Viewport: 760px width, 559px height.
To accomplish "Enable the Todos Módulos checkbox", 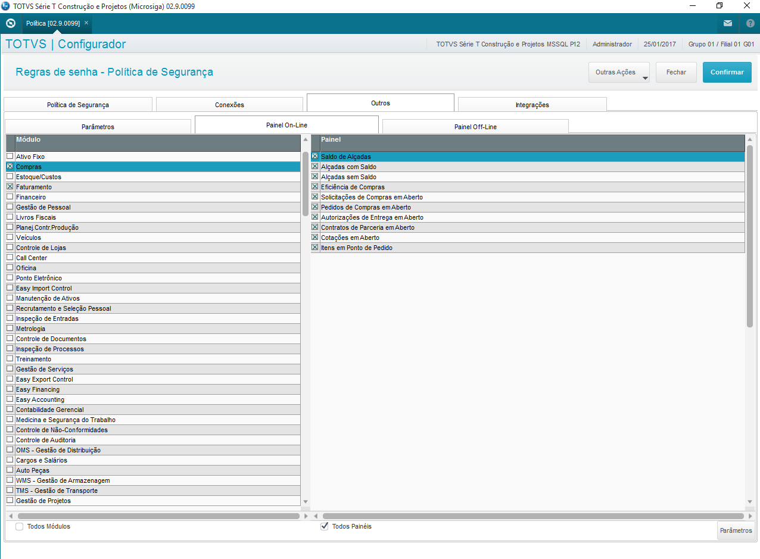I will point(20,526).
